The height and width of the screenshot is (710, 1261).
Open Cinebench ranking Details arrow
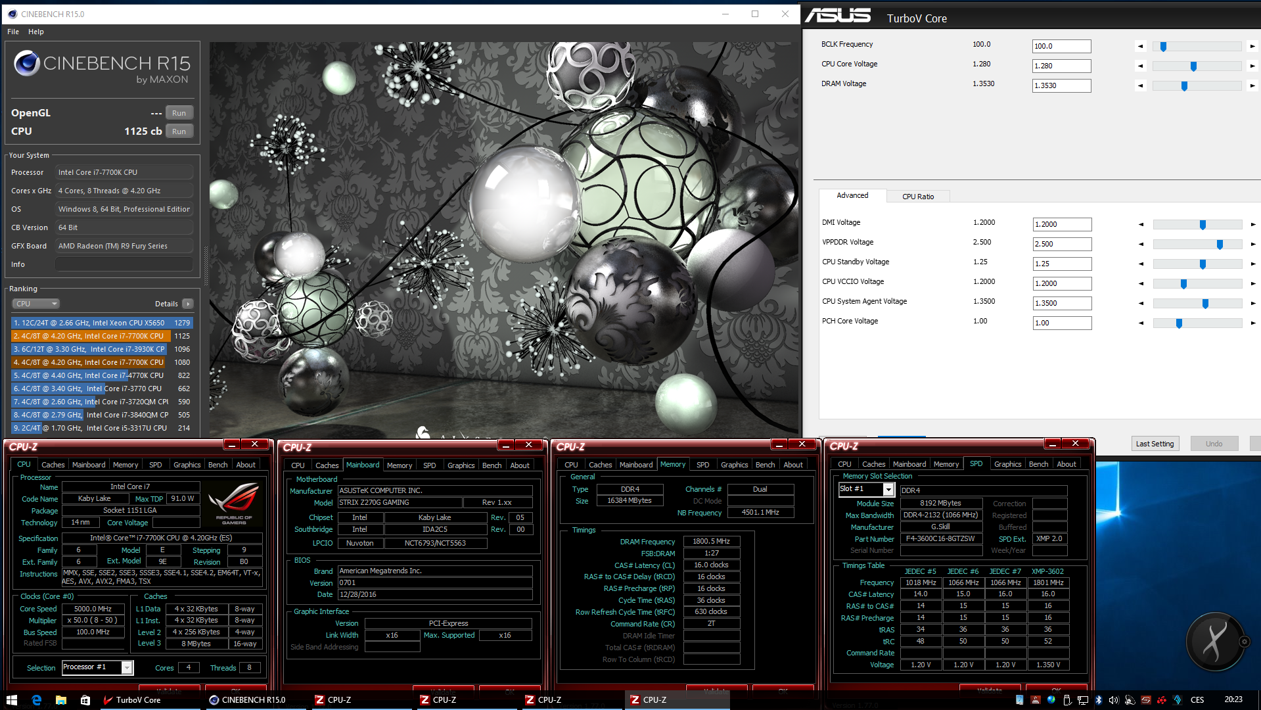(188, 304)
